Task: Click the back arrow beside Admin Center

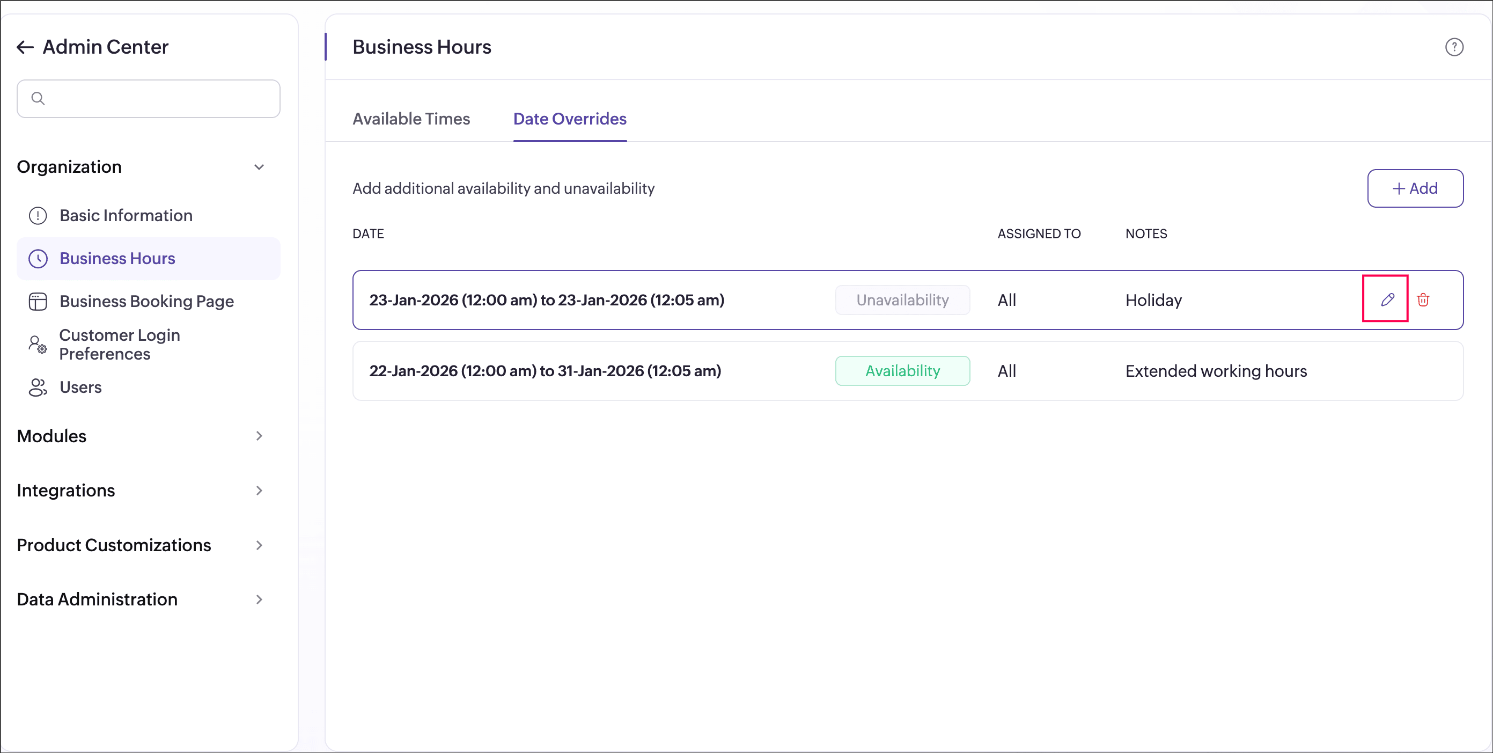Action: tap(25, 47)
